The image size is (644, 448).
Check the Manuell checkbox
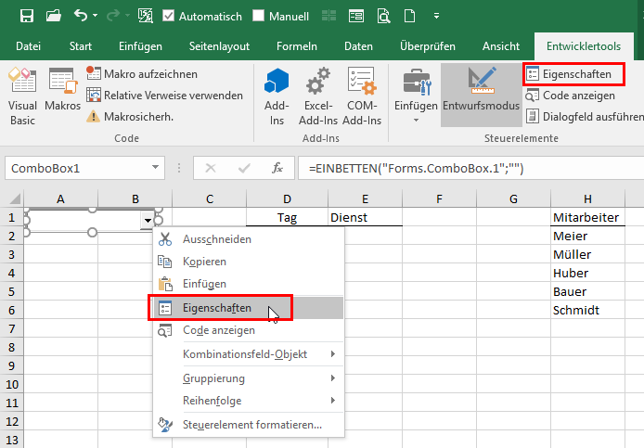258,16
